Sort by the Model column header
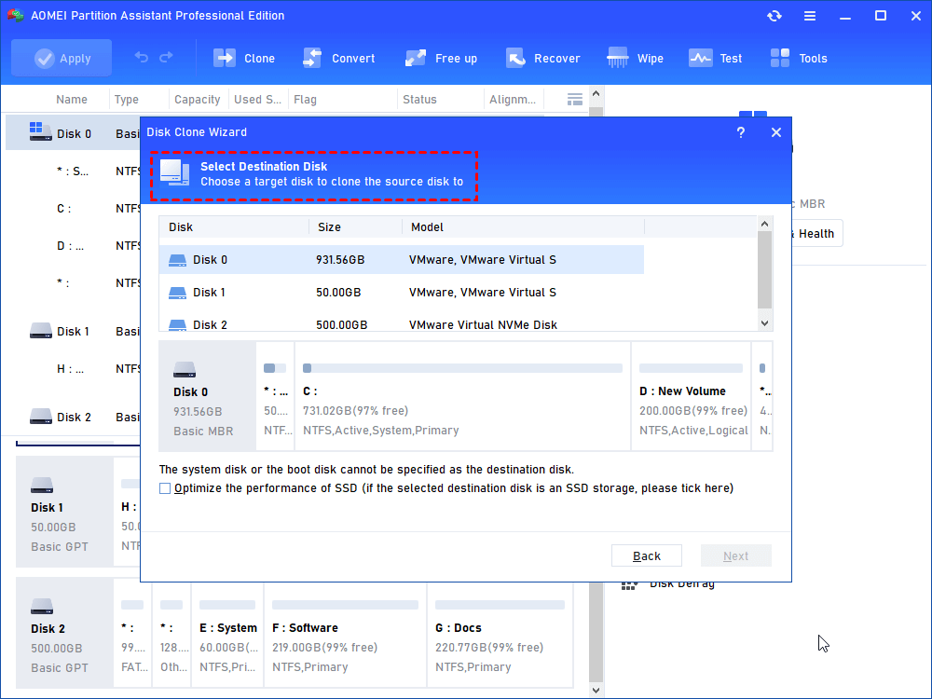The image size is (932, 699). (427, 226)
